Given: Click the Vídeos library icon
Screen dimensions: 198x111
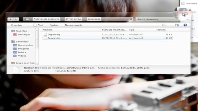Looking at the screenshot, I should click(x=15, y=56).
